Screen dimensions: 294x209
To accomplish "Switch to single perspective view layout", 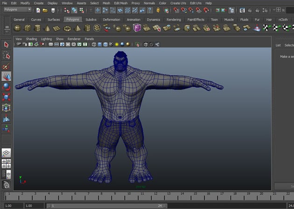I will tap(7, 153).
